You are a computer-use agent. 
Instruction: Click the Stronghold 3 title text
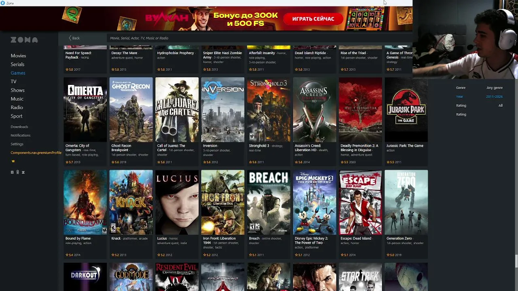[x=259, y=146]
